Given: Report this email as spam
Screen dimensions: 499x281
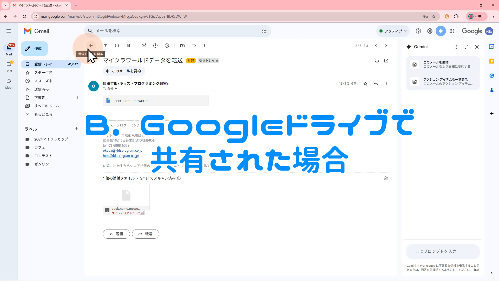Looking at the screenshot, I should 117,46.
